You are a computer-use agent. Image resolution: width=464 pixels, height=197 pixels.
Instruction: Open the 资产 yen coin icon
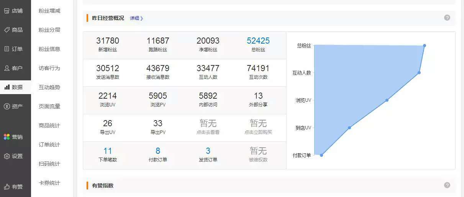[x=7, y=106]
